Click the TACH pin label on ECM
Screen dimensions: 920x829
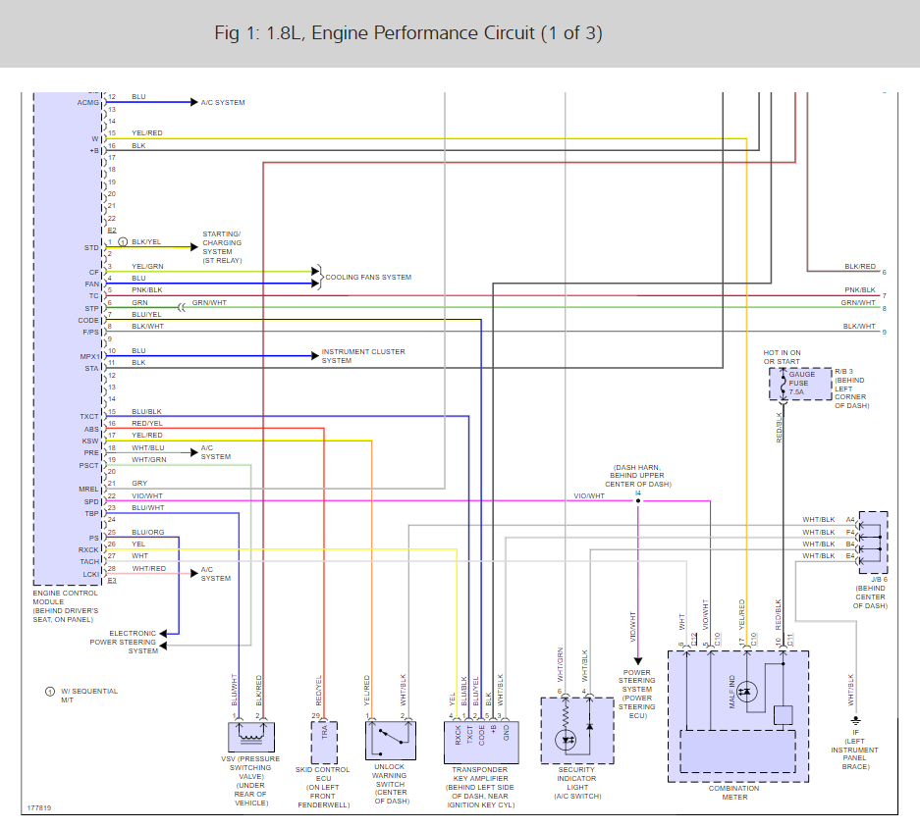coord(89,561)
